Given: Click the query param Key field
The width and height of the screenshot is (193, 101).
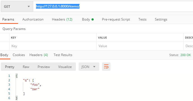Looking at the screenshot, I should point(53,46).
